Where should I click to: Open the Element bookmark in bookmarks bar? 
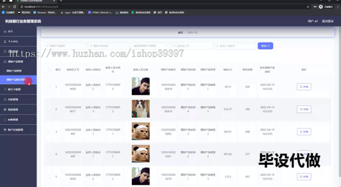pos(45,12)
